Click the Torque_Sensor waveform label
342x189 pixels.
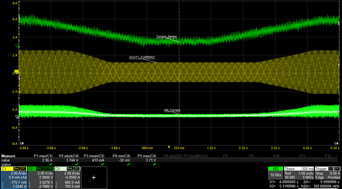pos(166,37)
